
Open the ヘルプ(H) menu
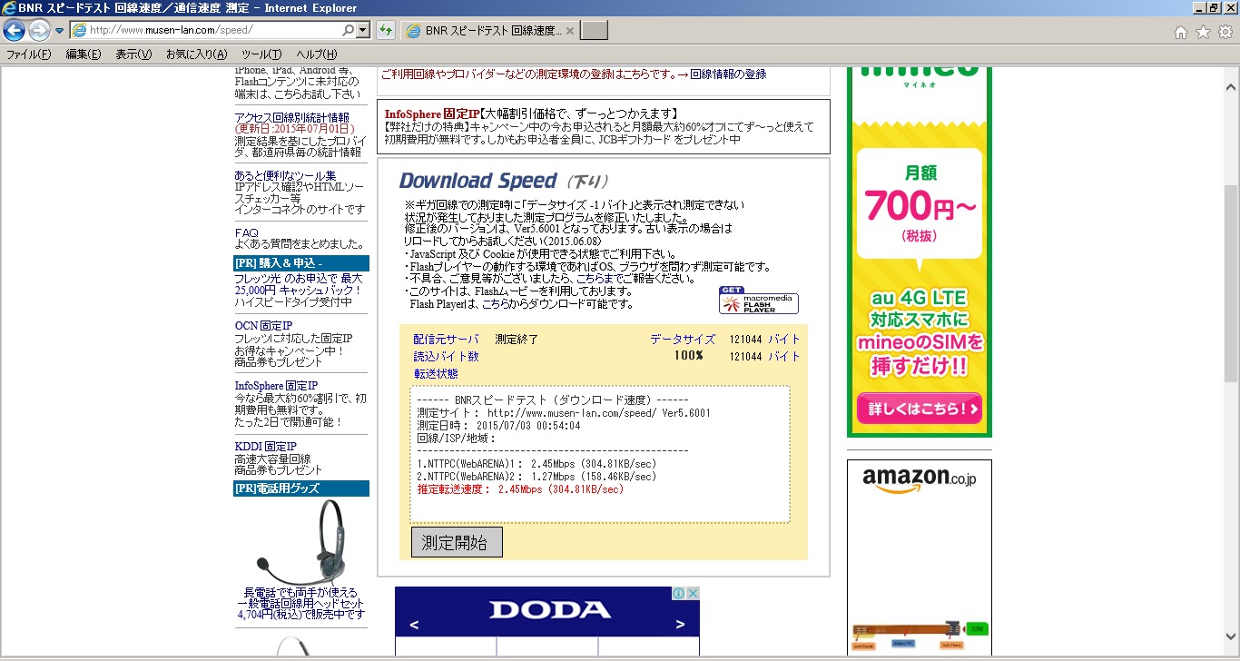pos(317,54)
